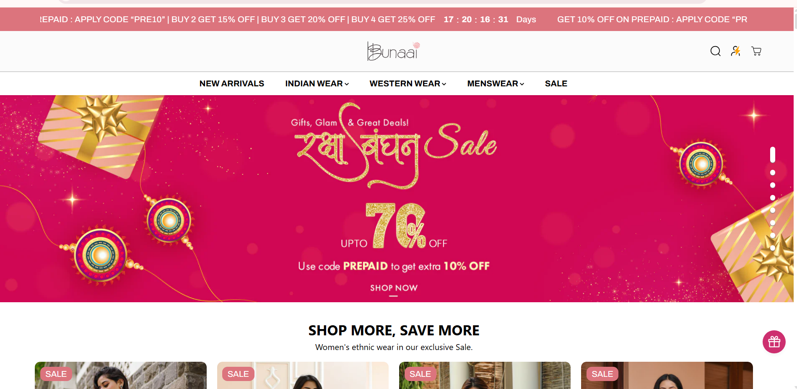
Task: Open the account login icon
Action: (x=736, y=51)
